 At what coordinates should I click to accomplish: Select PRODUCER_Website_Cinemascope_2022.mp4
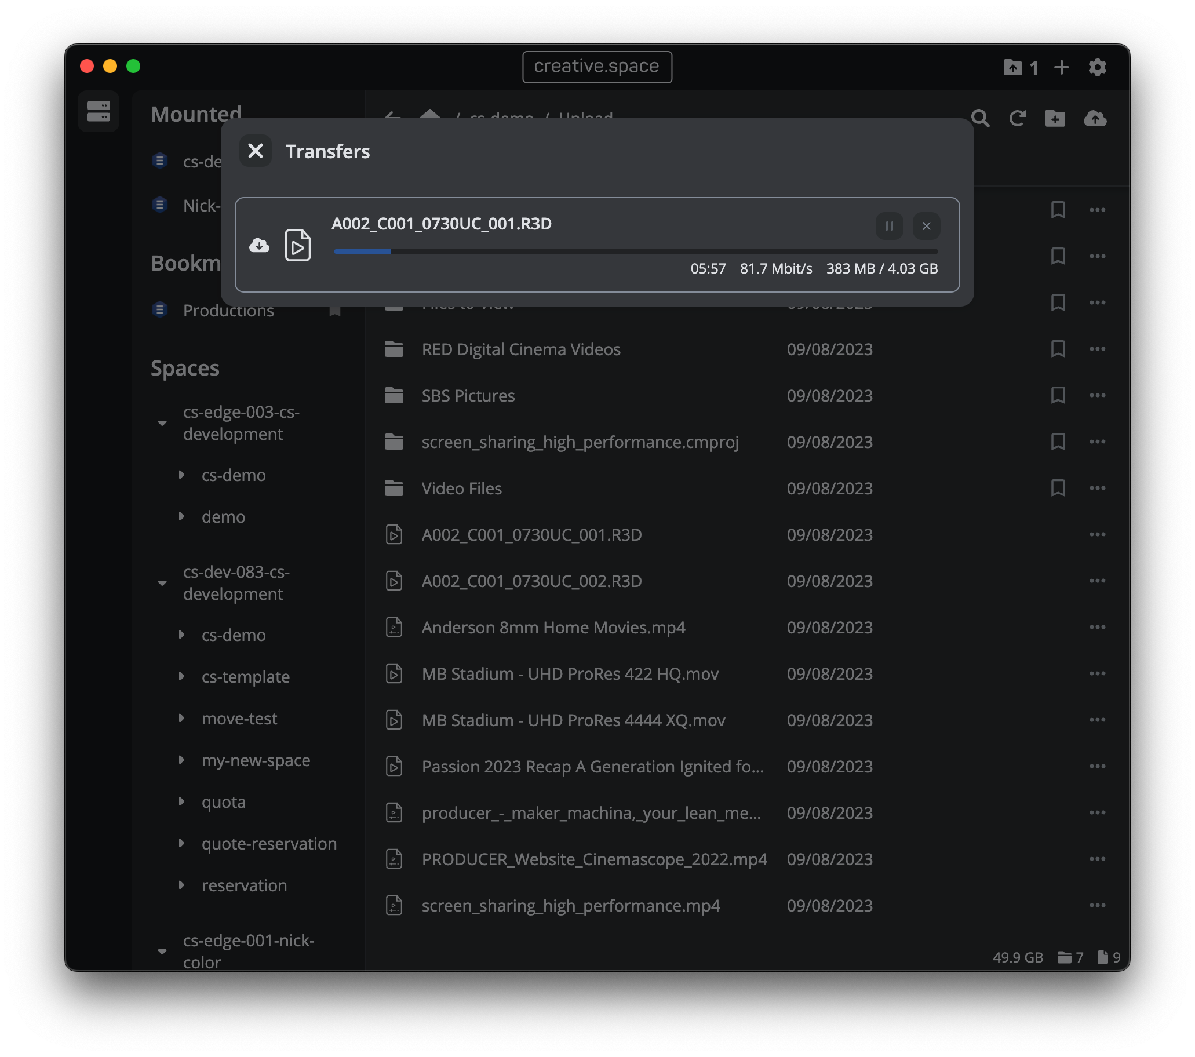pos(595,859)
